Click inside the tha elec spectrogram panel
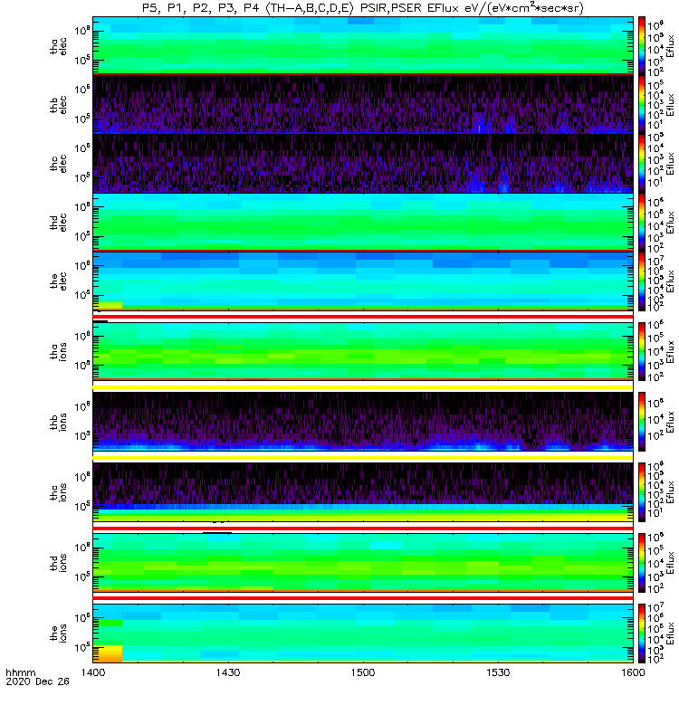The height and width of the screenshot is (724, 679). point(363,45)
